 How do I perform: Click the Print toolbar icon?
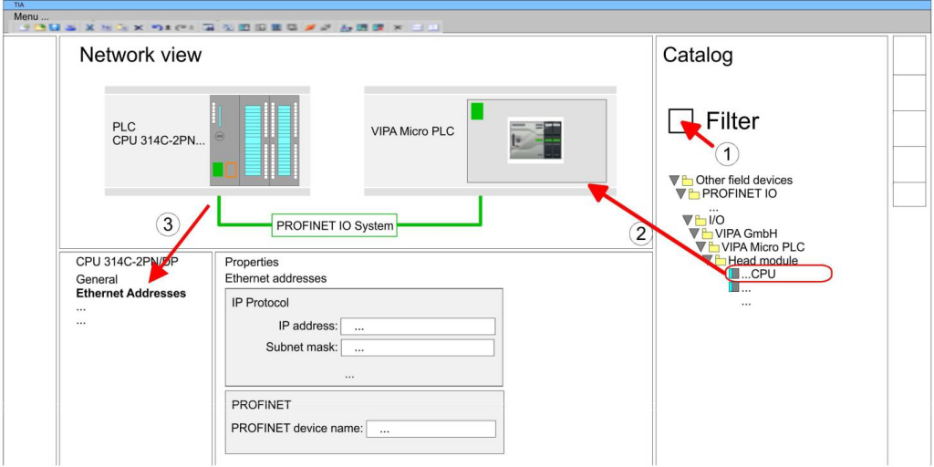[x=70, y=27]
